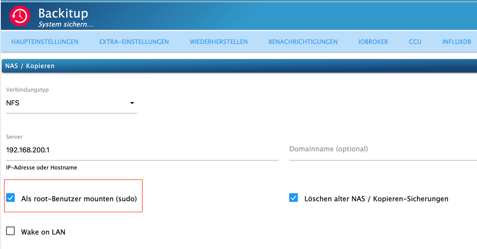Click the Server field showing 192.168.200.1
The width and height of the screenshot is (477, 249).
click(x=142, y=150)
